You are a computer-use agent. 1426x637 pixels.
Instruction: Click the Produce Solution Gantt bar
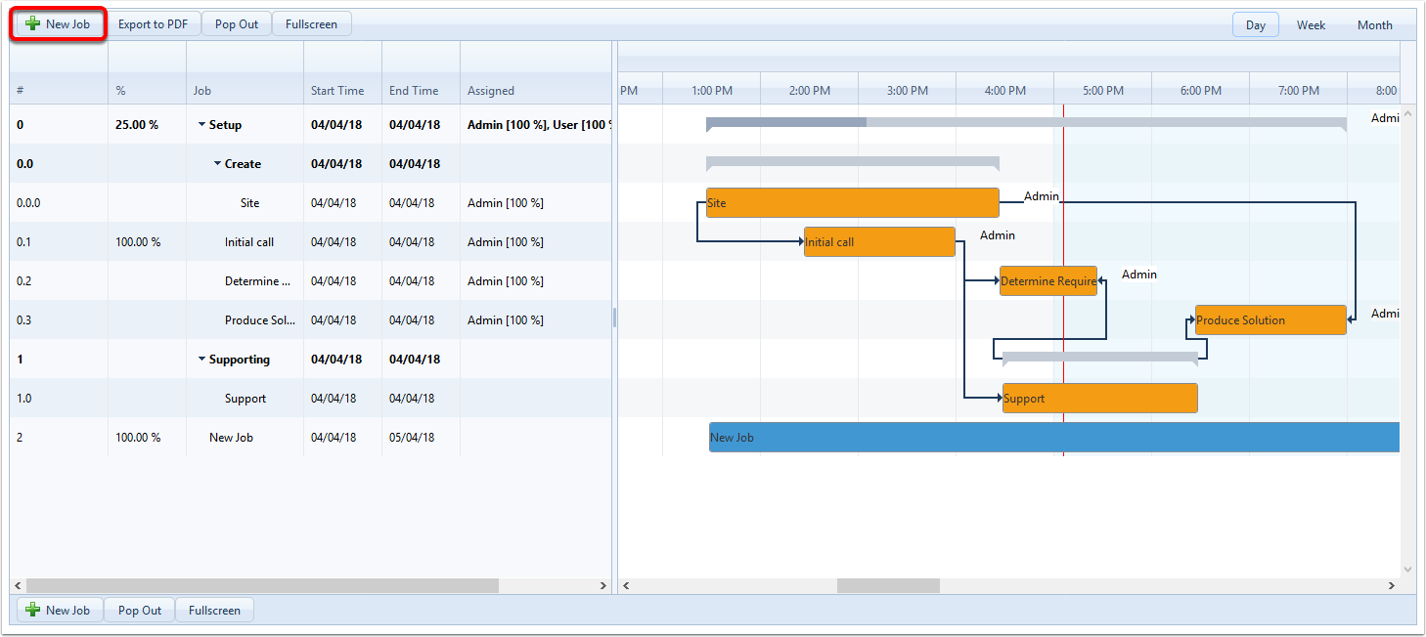click(1270, 320)
